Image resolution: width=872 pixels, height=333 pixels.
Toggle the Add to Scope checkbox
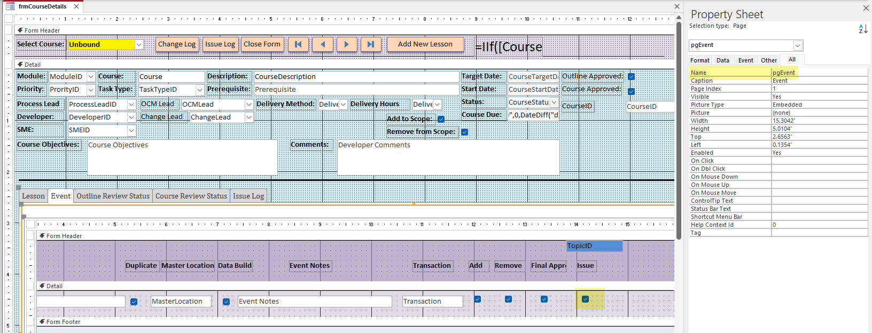coord(441,119)
